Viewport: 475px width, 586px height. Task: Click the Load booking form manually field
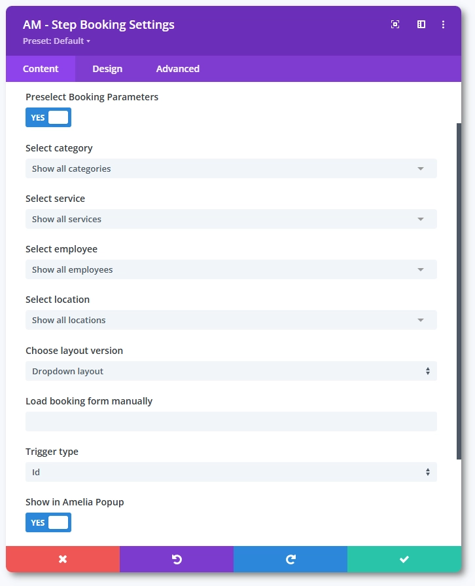tap(231, 421)
